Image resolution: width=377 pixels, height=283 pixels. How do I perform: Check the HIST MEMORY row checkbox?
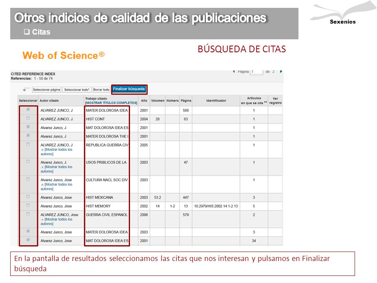(x=28, y=205)
